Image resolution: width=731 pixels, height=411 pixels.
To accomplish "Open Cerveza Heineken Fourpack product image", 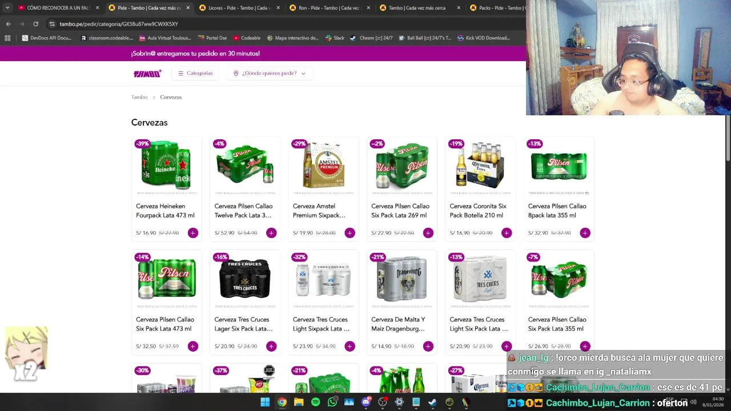I will pyautogui.click(x=166, y=166).
